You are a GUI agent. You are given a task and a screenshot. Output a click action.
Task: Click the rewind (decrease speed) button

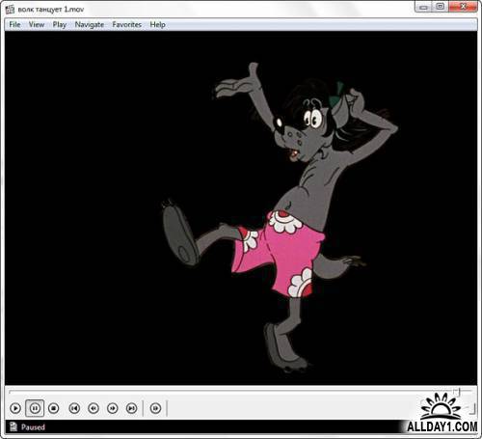point(94,408)
